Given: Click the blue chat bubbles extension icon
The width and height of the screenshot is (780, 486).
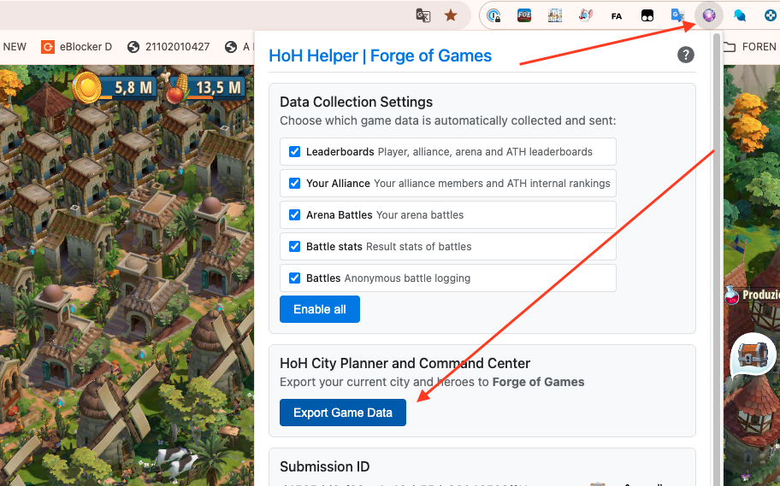Looking at the screenshot, I should coord(740,15).
